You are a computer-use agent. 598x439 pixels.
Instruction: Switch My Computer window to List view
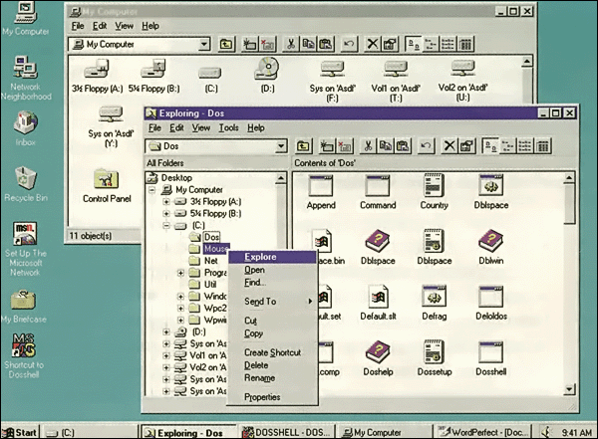(x=445, y=45)
